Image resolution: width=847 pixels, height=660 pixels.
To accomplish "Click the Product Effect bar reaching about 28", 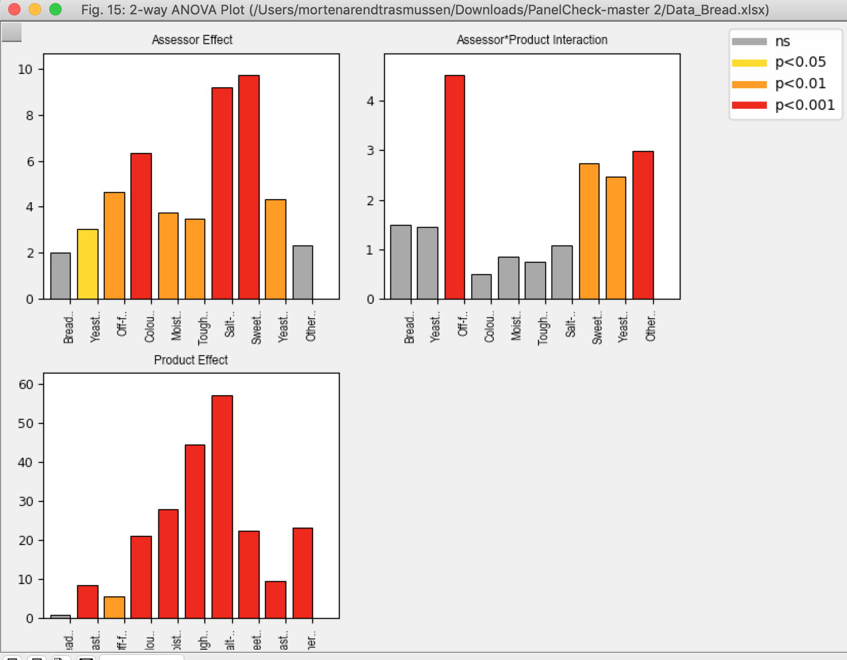I will [168, 564].
